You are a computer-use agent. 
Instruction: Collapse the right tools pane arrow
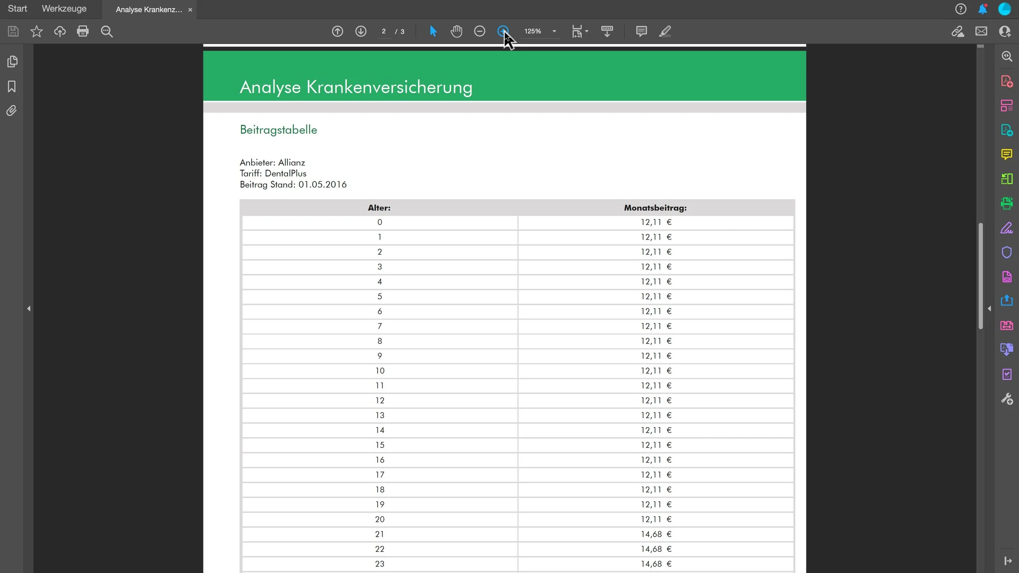tap(989, 309)
